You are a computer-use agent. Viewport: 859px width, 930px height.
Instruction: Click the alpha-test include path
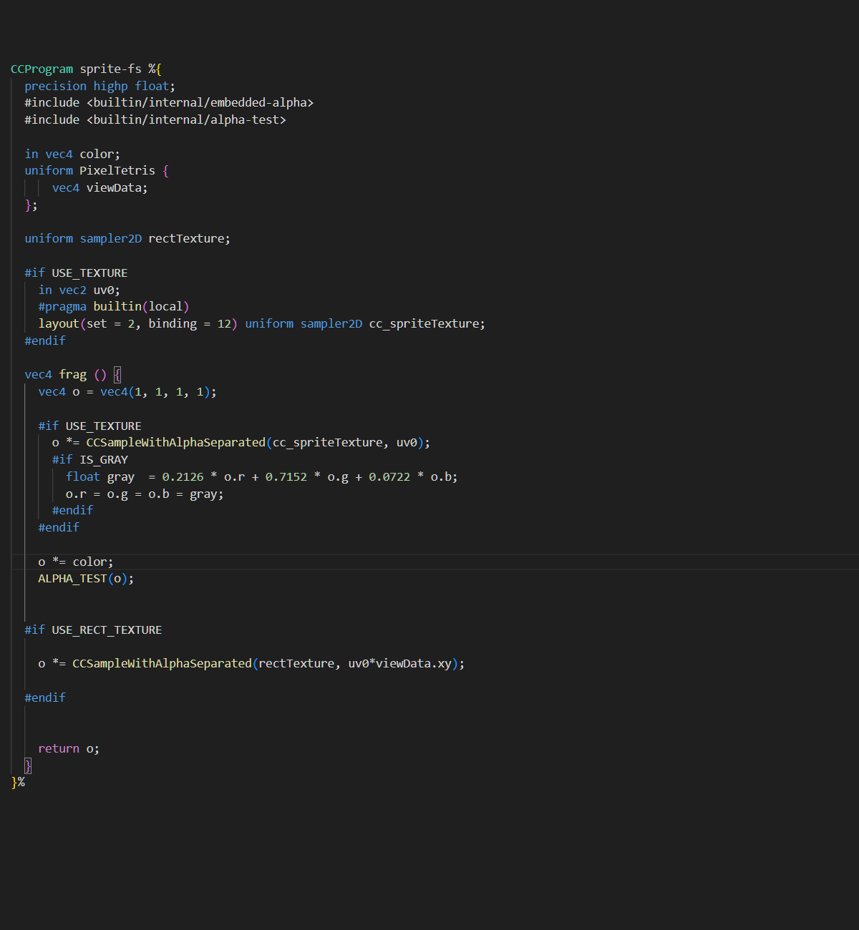coord(186,119)
